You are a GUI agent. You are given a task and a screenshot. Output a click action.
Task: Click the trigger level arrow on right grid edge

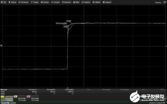pos(166,46)
